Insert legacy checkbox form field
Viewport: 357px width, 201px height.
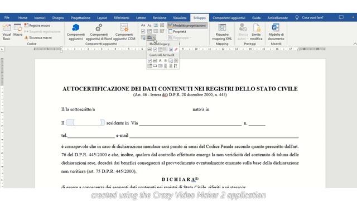coord(155,50)
